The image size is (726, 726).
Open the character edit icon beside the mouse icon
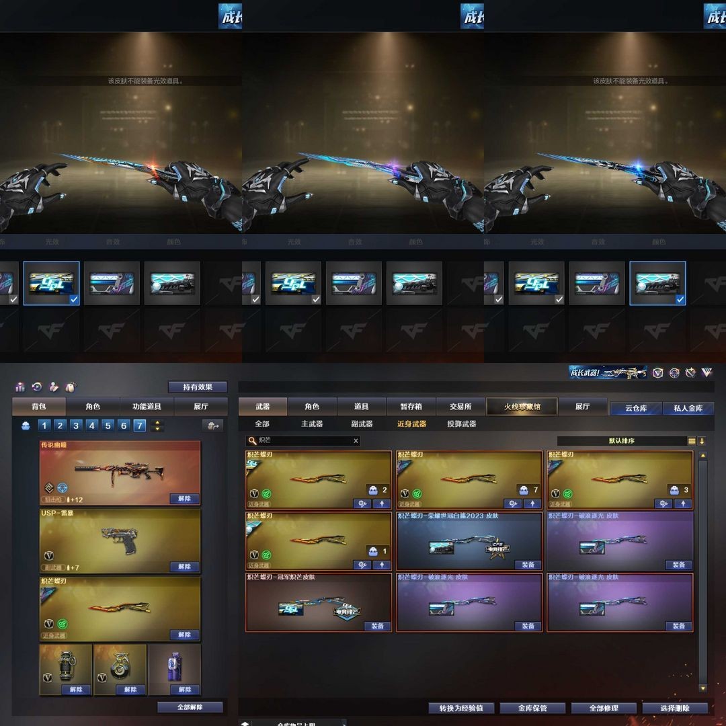click(x=54, y=387)
